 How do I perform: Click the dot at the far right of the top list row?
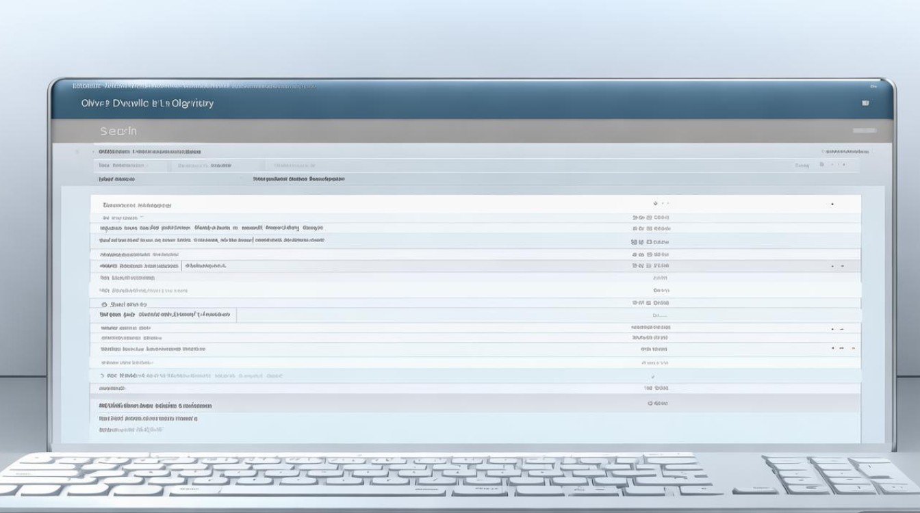tap(832, 204)
